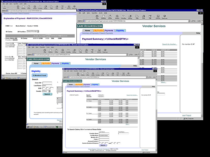This screenshot has width=210, height=157.
Task: Click vertical scrollbar of rear Payment Summary window
Action: [202, 70]
